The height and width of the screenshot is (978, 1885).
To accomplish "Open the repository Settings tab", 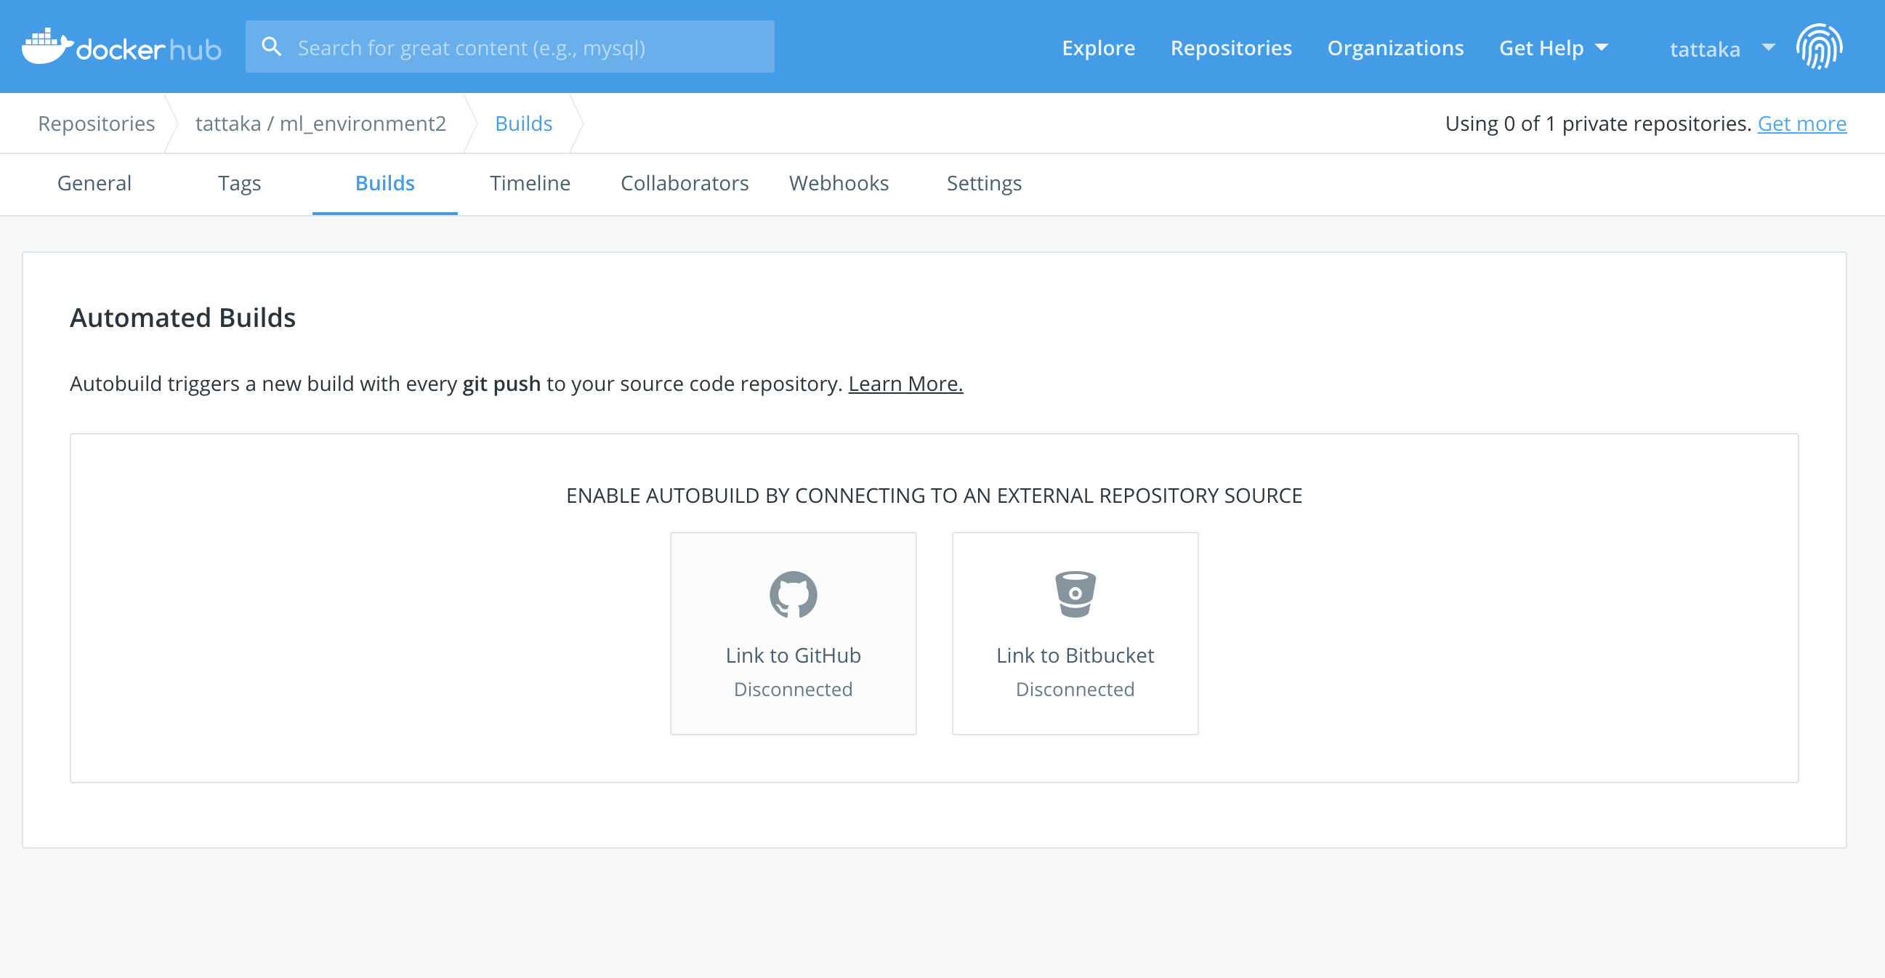I will coord(983,183).
